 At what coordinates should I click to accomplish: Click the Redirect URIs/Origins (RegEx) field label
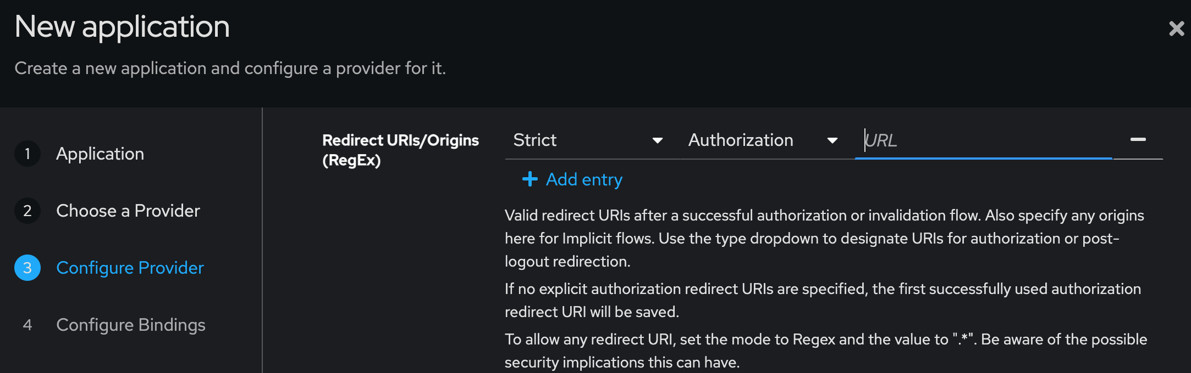coord(400,150)
